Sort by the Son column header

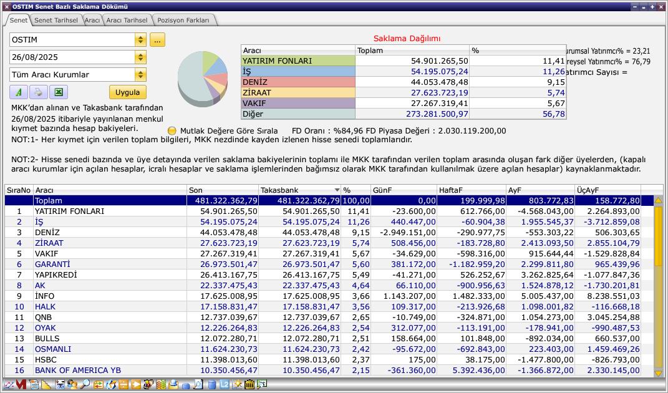[x=223, y=190]
